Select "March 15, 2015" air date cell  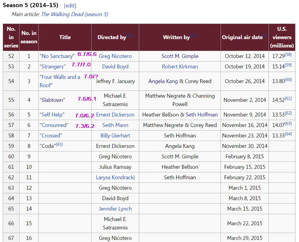coord(245,209)
